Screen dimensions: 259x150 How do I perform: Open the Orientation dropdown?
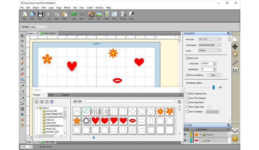pos(210,45)
